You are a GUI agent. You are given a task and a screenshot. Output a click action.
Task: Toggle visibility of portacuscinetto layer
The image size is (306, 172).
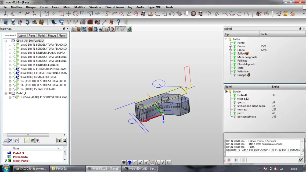coord(235,117)
